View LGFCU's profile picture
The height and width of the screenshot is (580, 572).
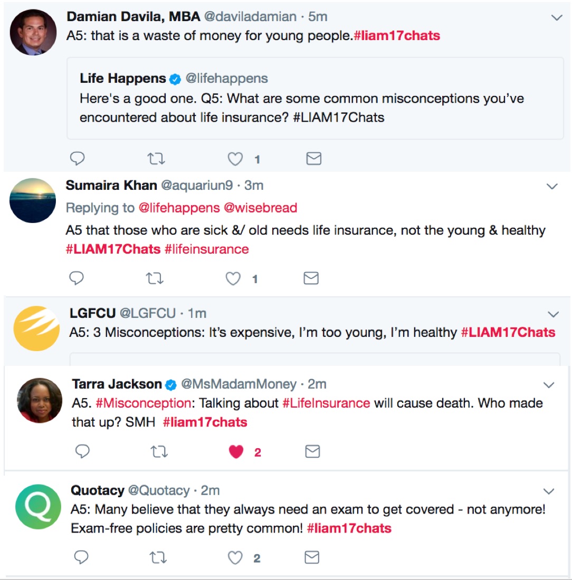[36, 328]
